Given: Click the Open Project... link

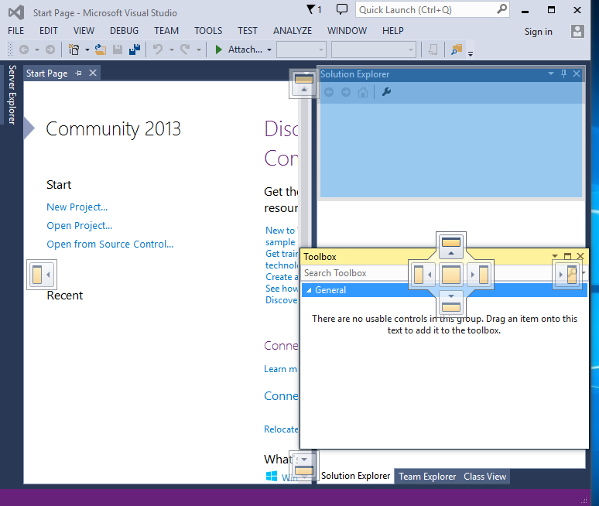Looking at the screenshot, I should (80, 226).
